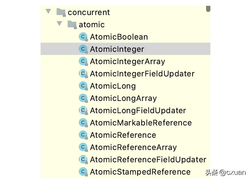Select the atomic package label
Viewport: 251px width, 181px height.
[x=92, y=25]
